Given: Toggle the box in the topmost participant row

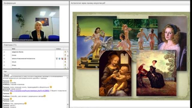Looking at the screenshot, I should (x=4, y=52).
